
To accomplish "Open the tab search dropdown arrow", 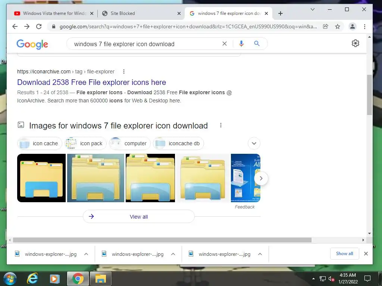I will point(313,9).
